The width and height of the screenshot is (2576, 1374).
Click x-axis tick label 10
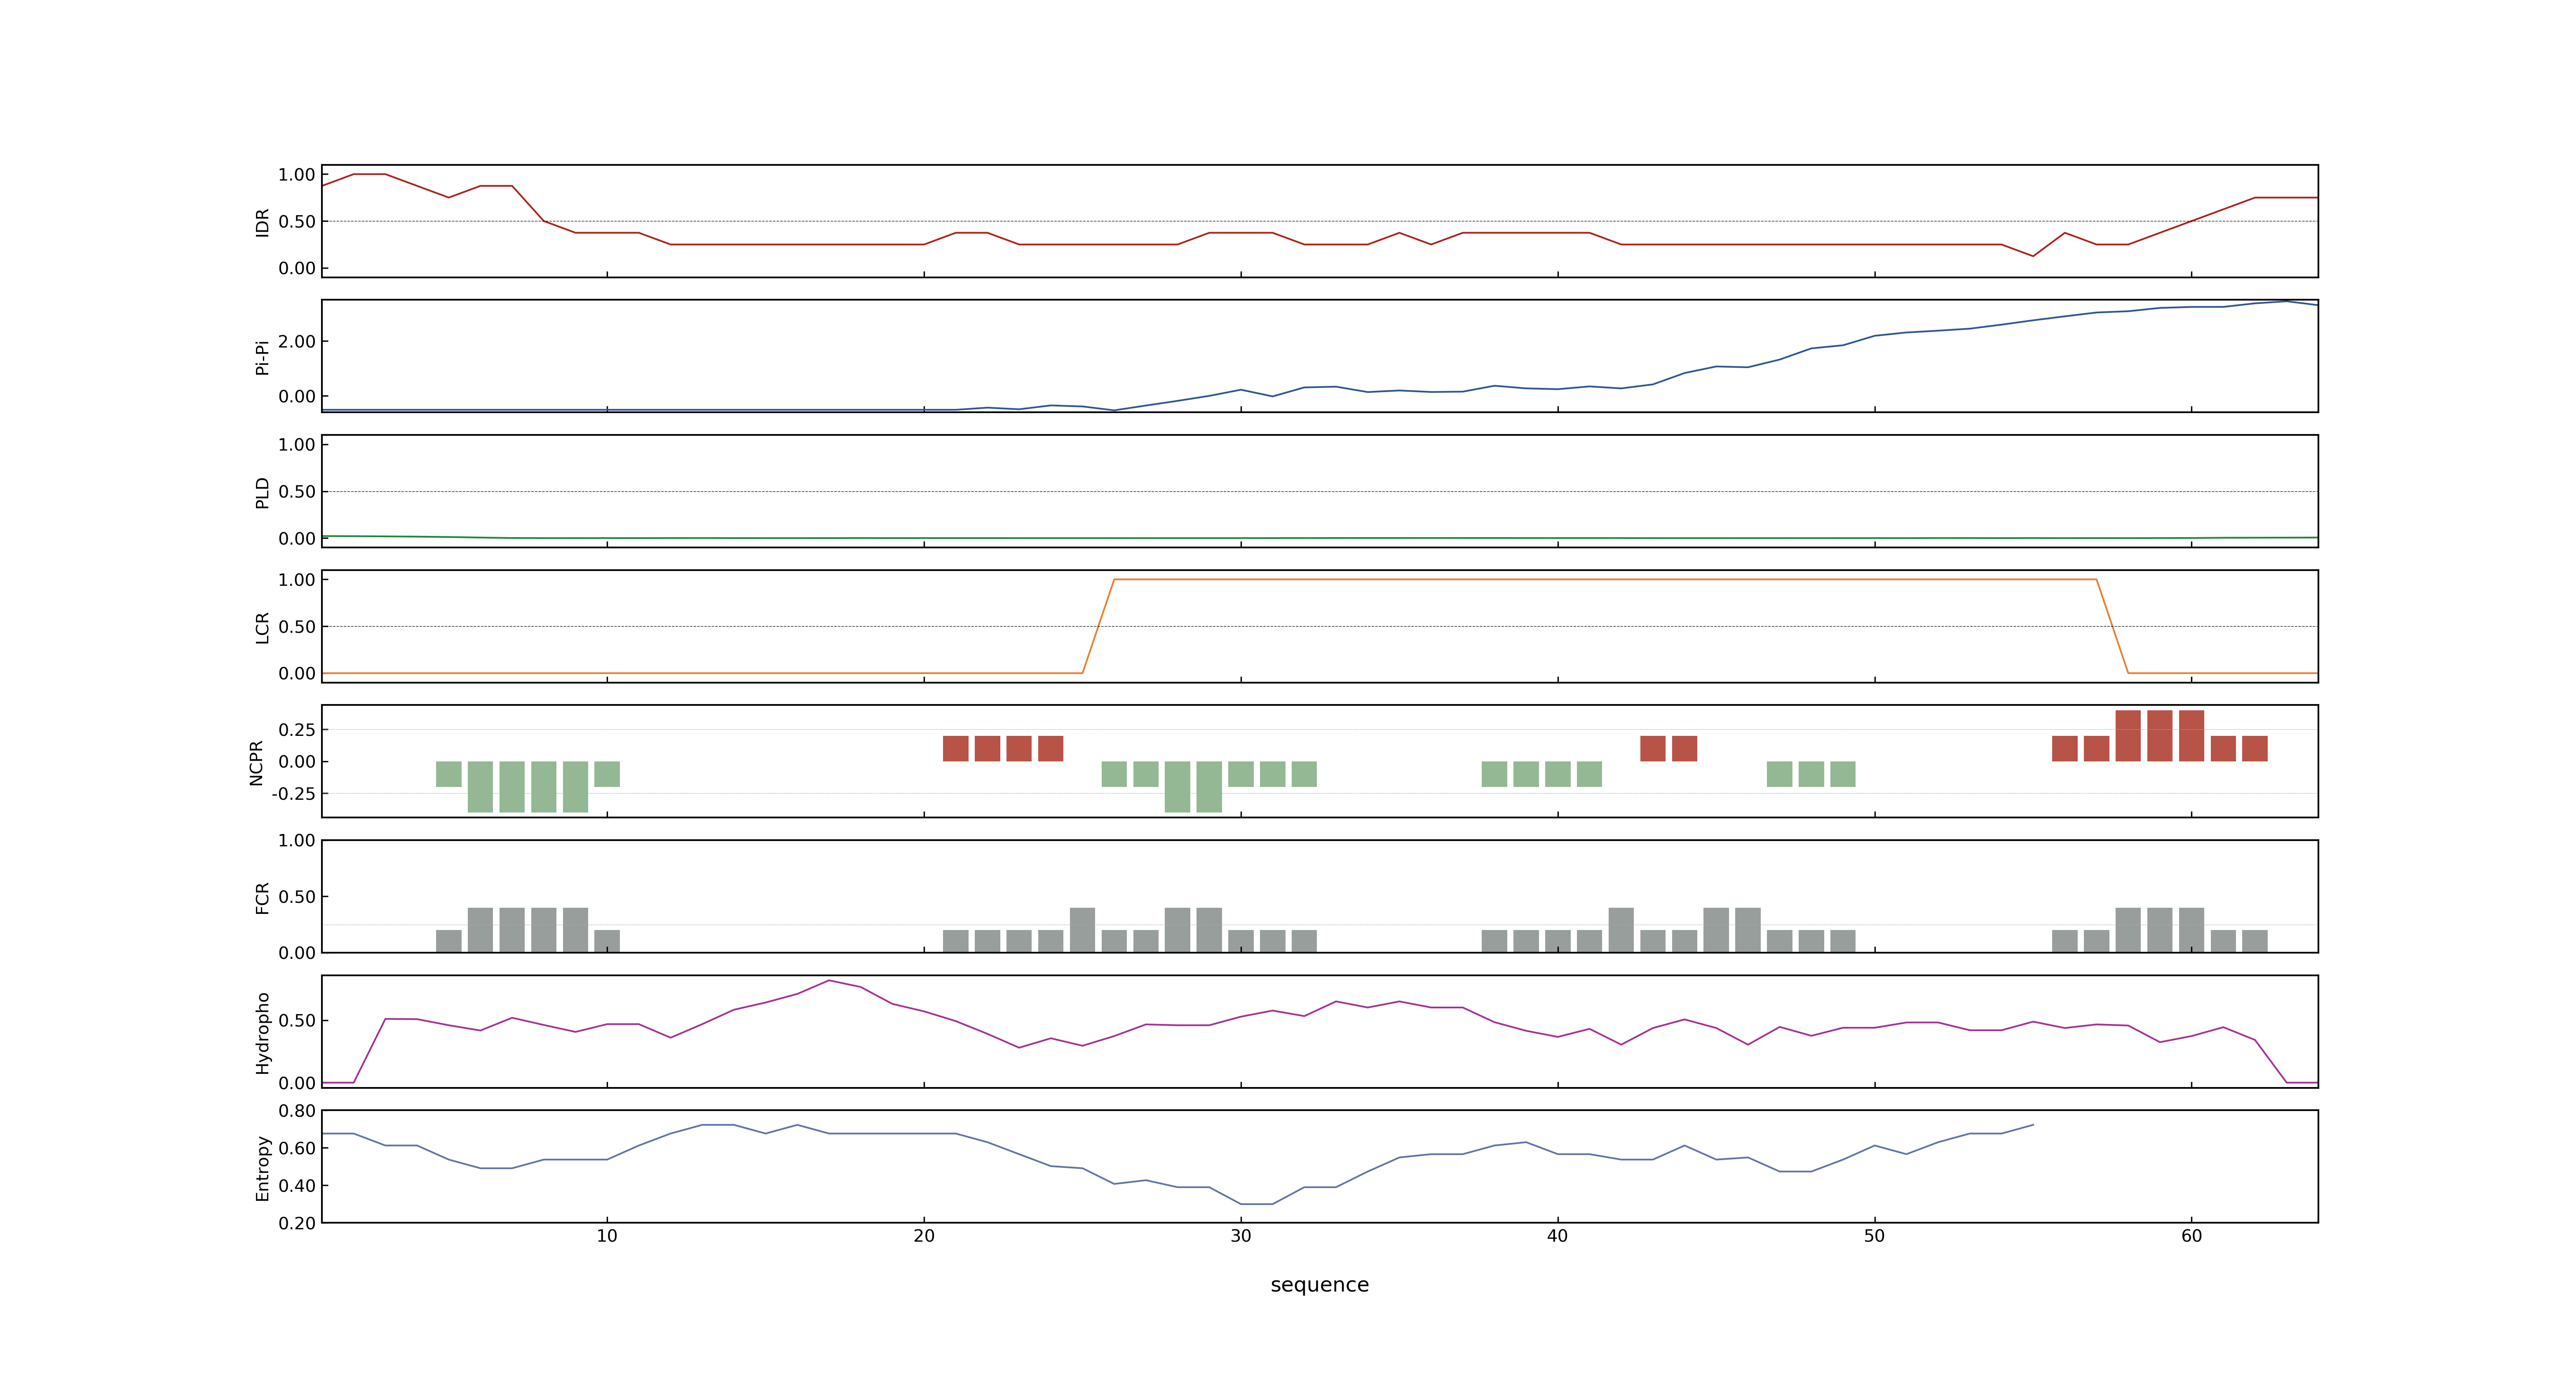[607, 1236]
